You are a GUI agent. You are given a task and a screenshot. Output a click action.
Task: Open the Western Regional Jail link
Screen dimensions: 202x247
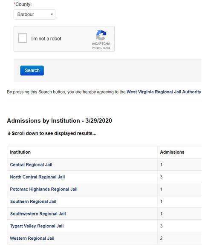tap(32, 238)
